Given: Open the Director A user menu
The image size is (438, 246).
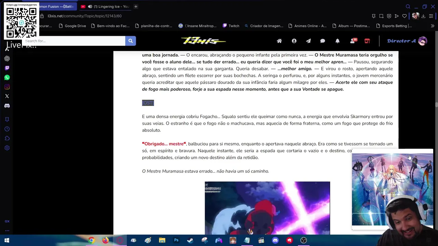Looking at the screenshot, I should [x=407, y=41].
